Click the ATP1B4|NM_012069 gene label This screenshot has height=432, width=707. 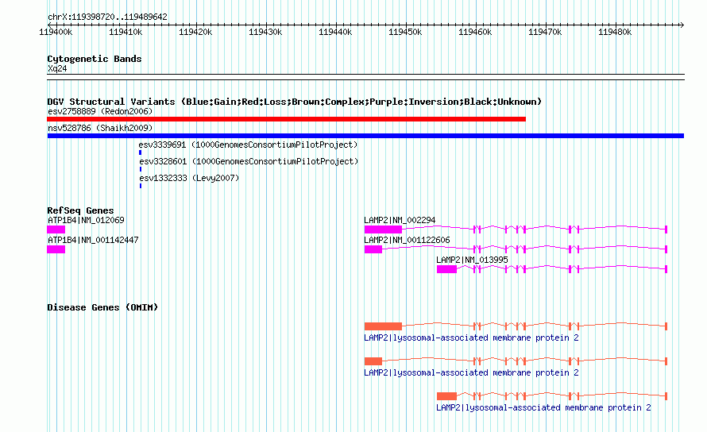click(x=86, y=220)
